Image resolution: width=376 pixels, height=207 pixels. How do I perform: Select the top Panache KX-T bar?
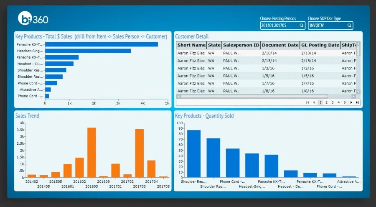102,44
